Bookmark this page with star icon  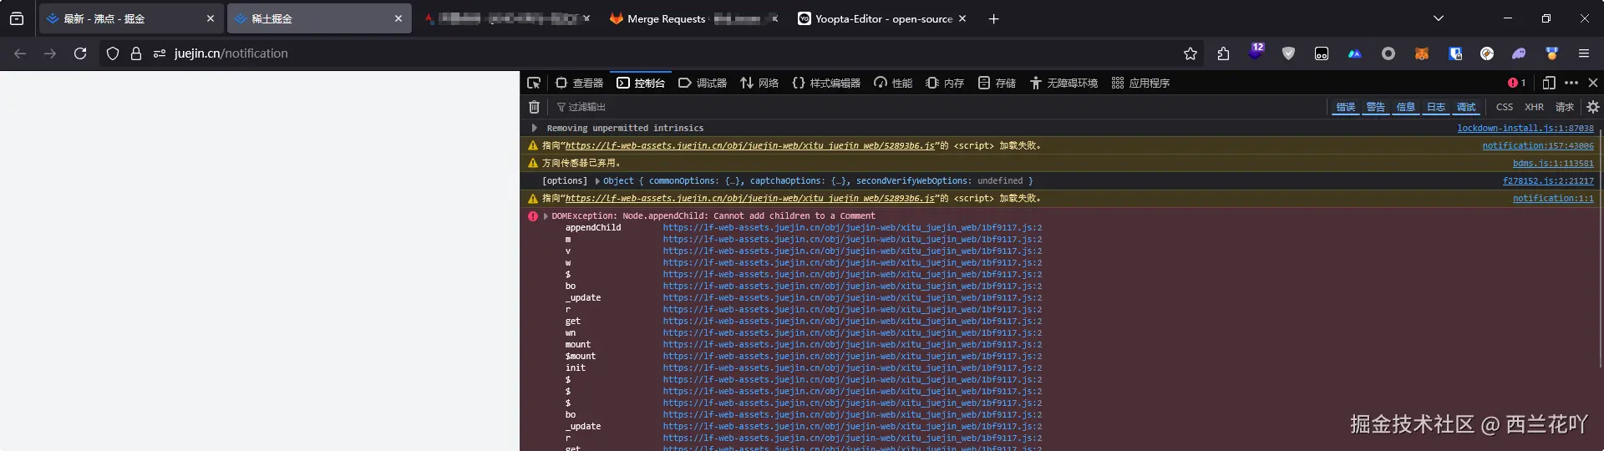coord(1190,53)
